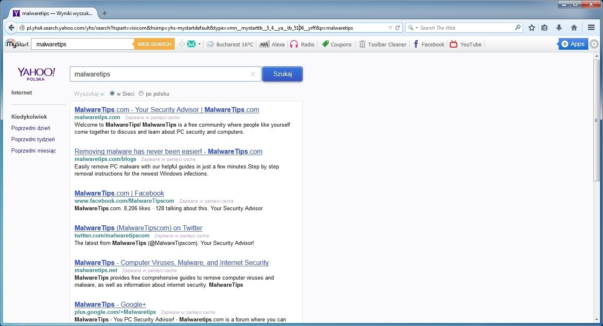Expand the mail envelope dropdown arrow

click(199, 44)
